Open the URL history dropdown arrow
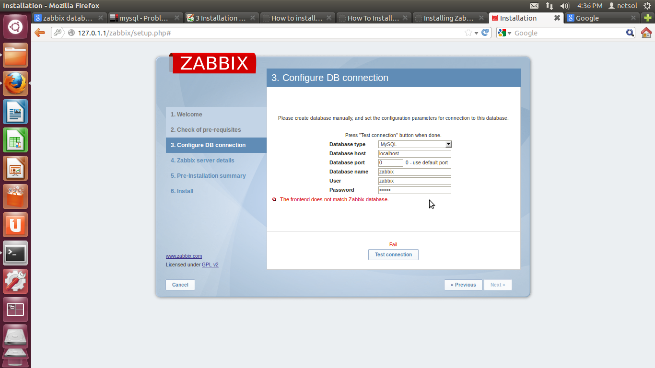This screenshot has height=368, width=655. coord(476,33)
